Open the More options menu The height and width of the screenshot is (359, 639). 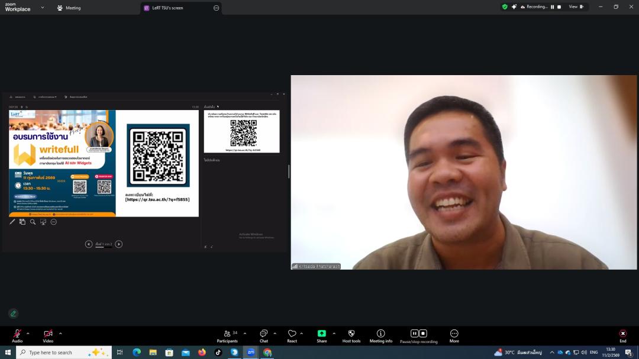point(454,334)
